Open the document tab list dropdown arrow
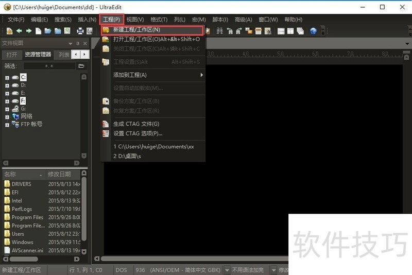Viewport: 412px width, 275px height. tap(407, 43)
